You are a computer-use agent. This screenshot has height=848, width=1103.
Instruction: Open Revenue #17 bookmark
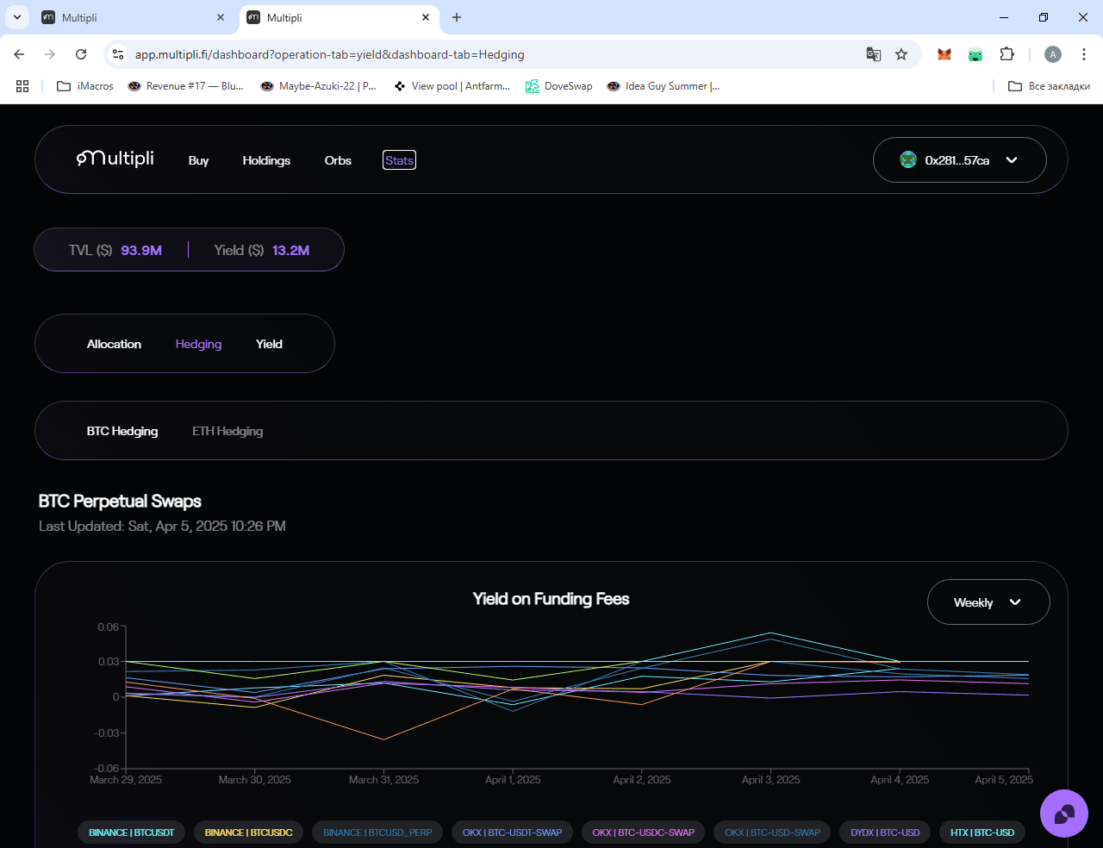185,86
